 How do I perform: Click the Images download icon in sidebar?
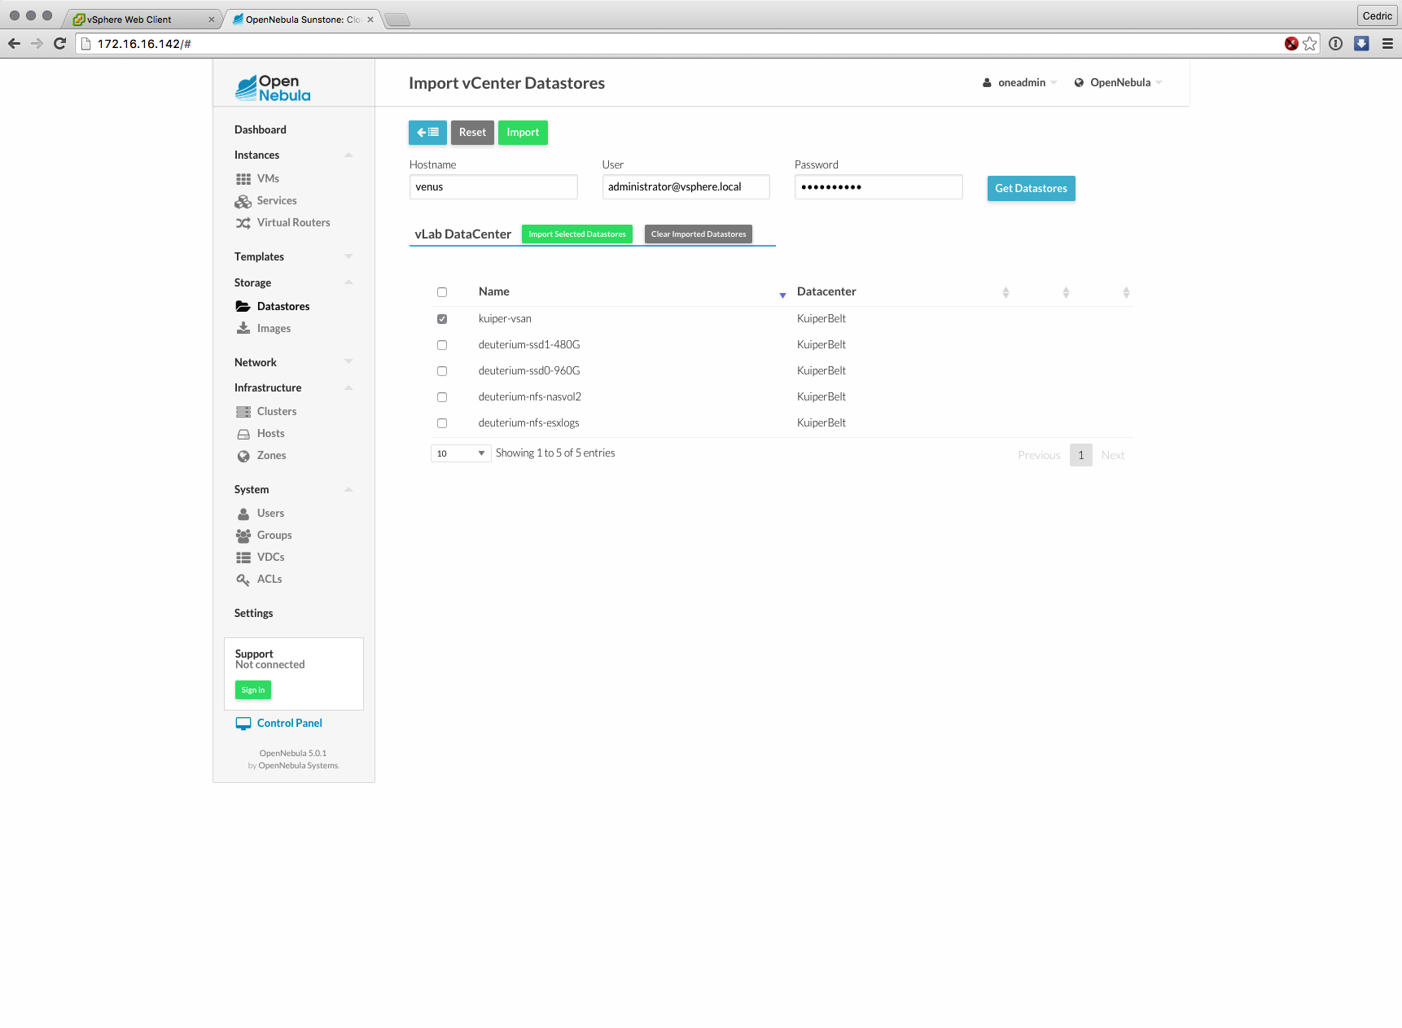[243, 329]
